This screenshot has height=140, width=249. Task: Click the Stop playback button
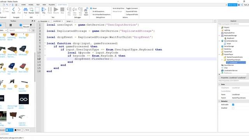coord(62,9)
